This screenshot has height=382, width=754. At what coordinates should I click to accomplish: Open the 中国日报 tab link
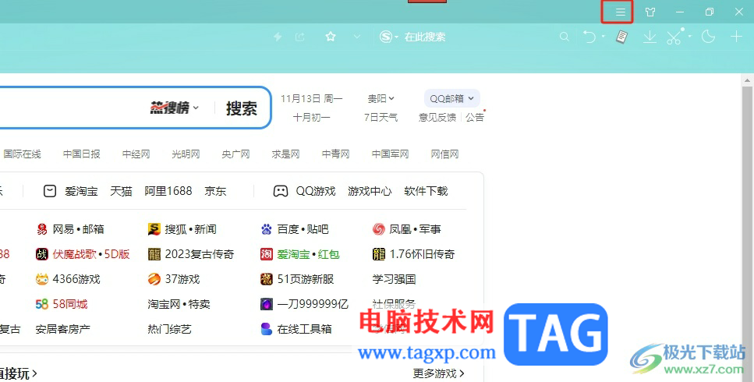coord(82,154)
